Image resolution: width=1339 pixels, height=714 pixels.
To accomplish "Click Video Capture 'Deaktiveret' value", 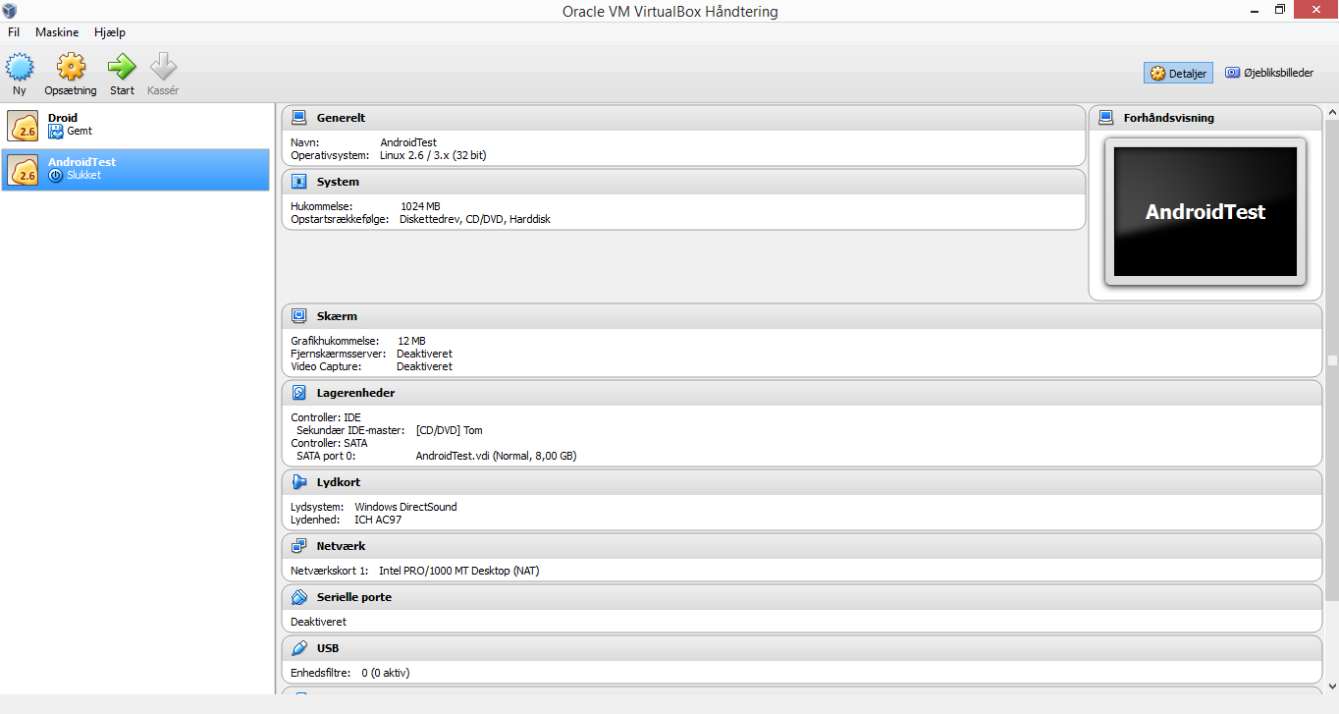I will tap(424, 366).
